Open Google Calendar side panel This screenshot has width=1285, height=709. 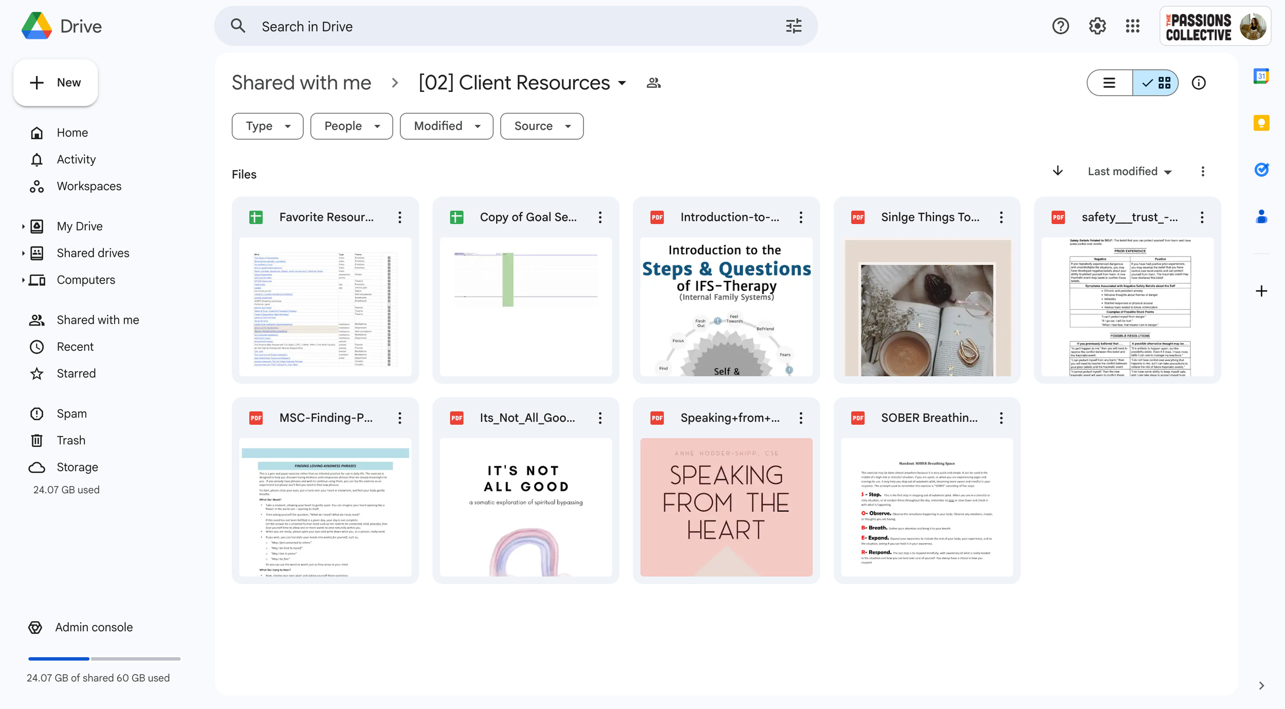pos(1261,77)
